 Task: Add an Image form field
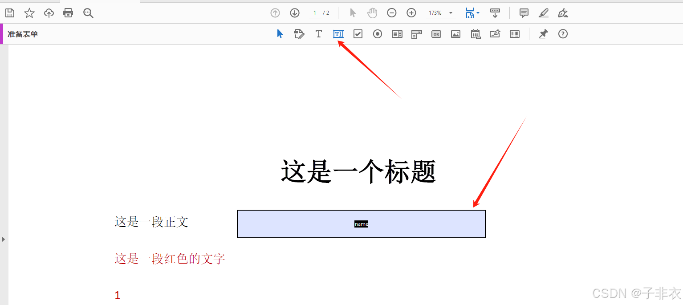click(455, 34)
